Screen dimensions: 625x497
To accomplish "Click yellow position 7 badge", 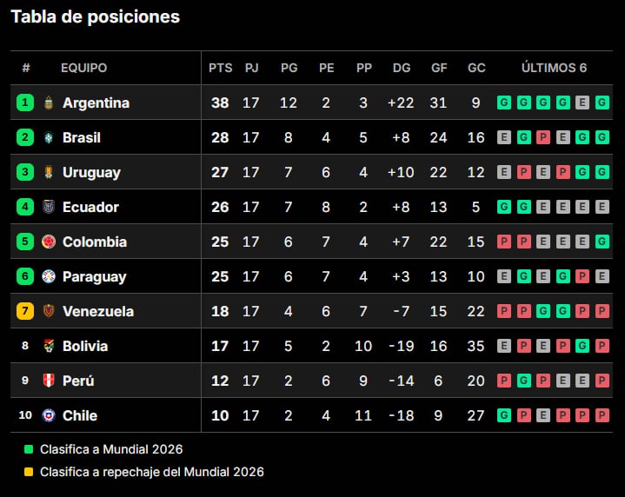I will [25, 311].
